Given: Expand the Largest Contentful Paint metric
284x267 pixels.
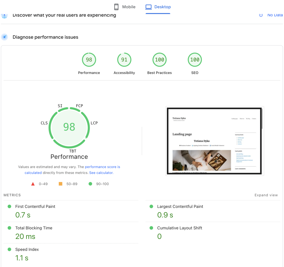Looking at the screenshot, I should [x=180, y=206].
